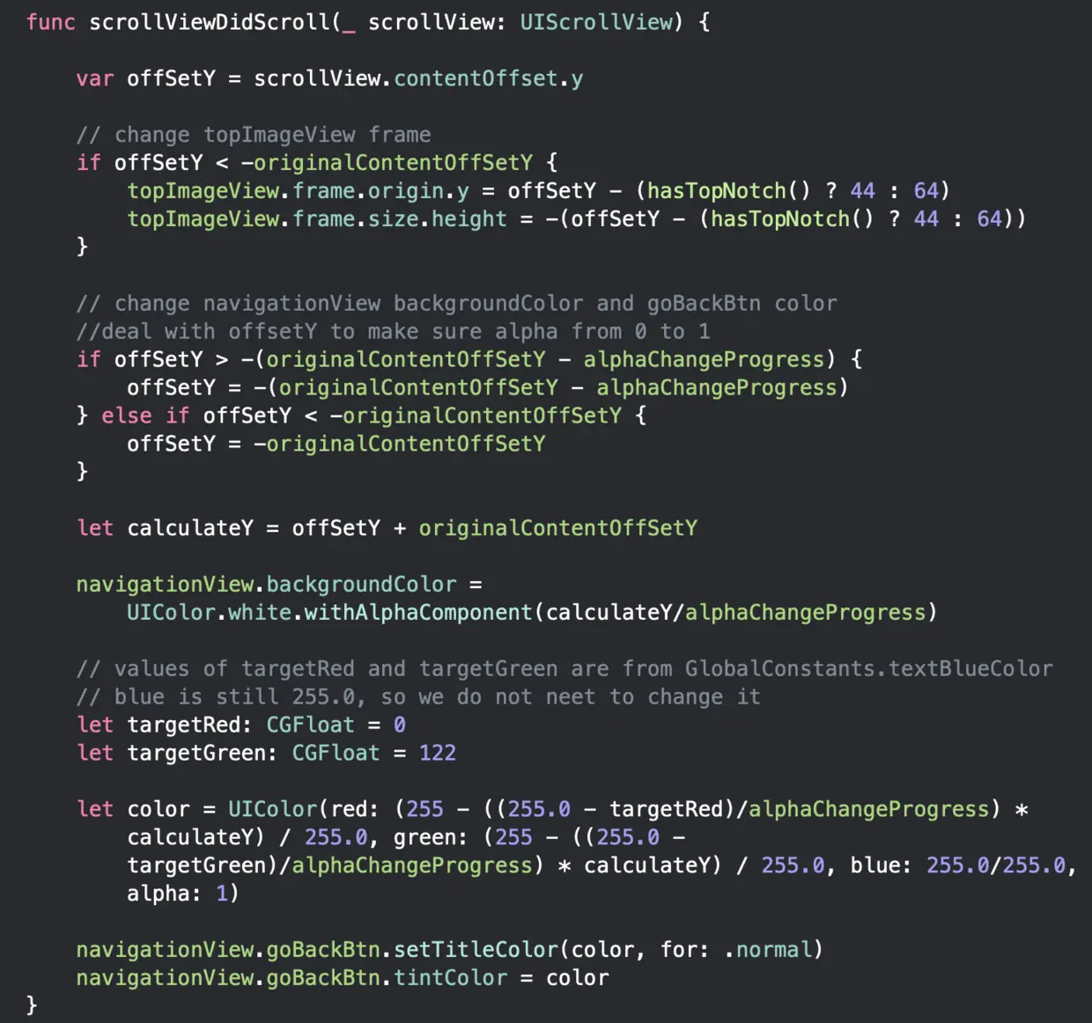The width and height of the screenshot is (1092, 1023).
Task: Click topImageView.frame.origin.y assignment line
Action: (538, 191)
